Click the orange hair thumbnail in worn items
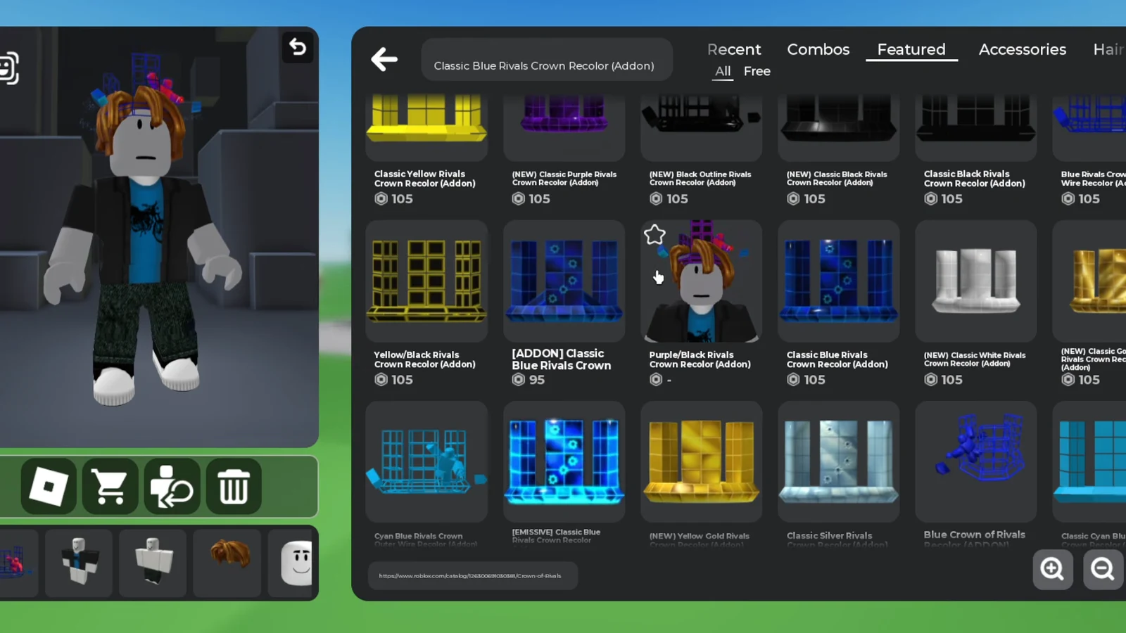Image resolution: width=1126 pixels, height=633 pixels. pos(227,563)
